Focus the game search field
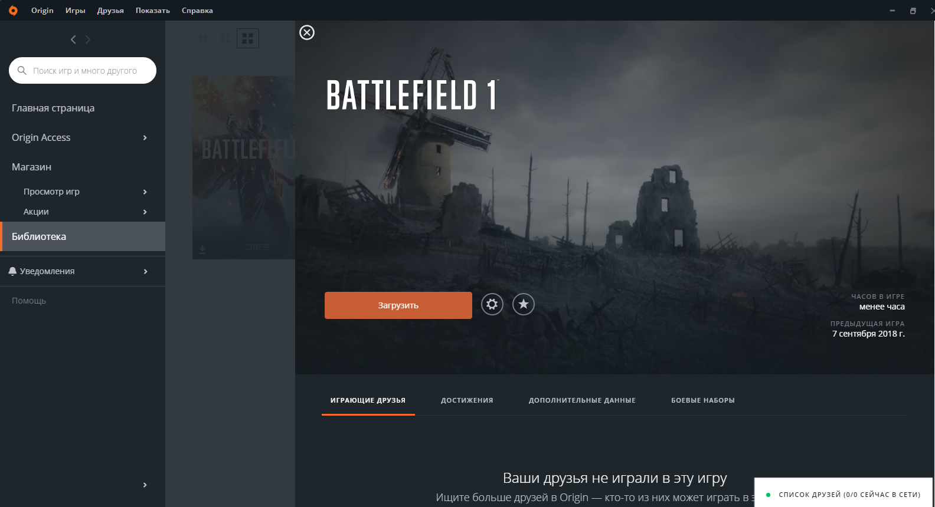Screen dimensions: 935x507 coord(83,70)
